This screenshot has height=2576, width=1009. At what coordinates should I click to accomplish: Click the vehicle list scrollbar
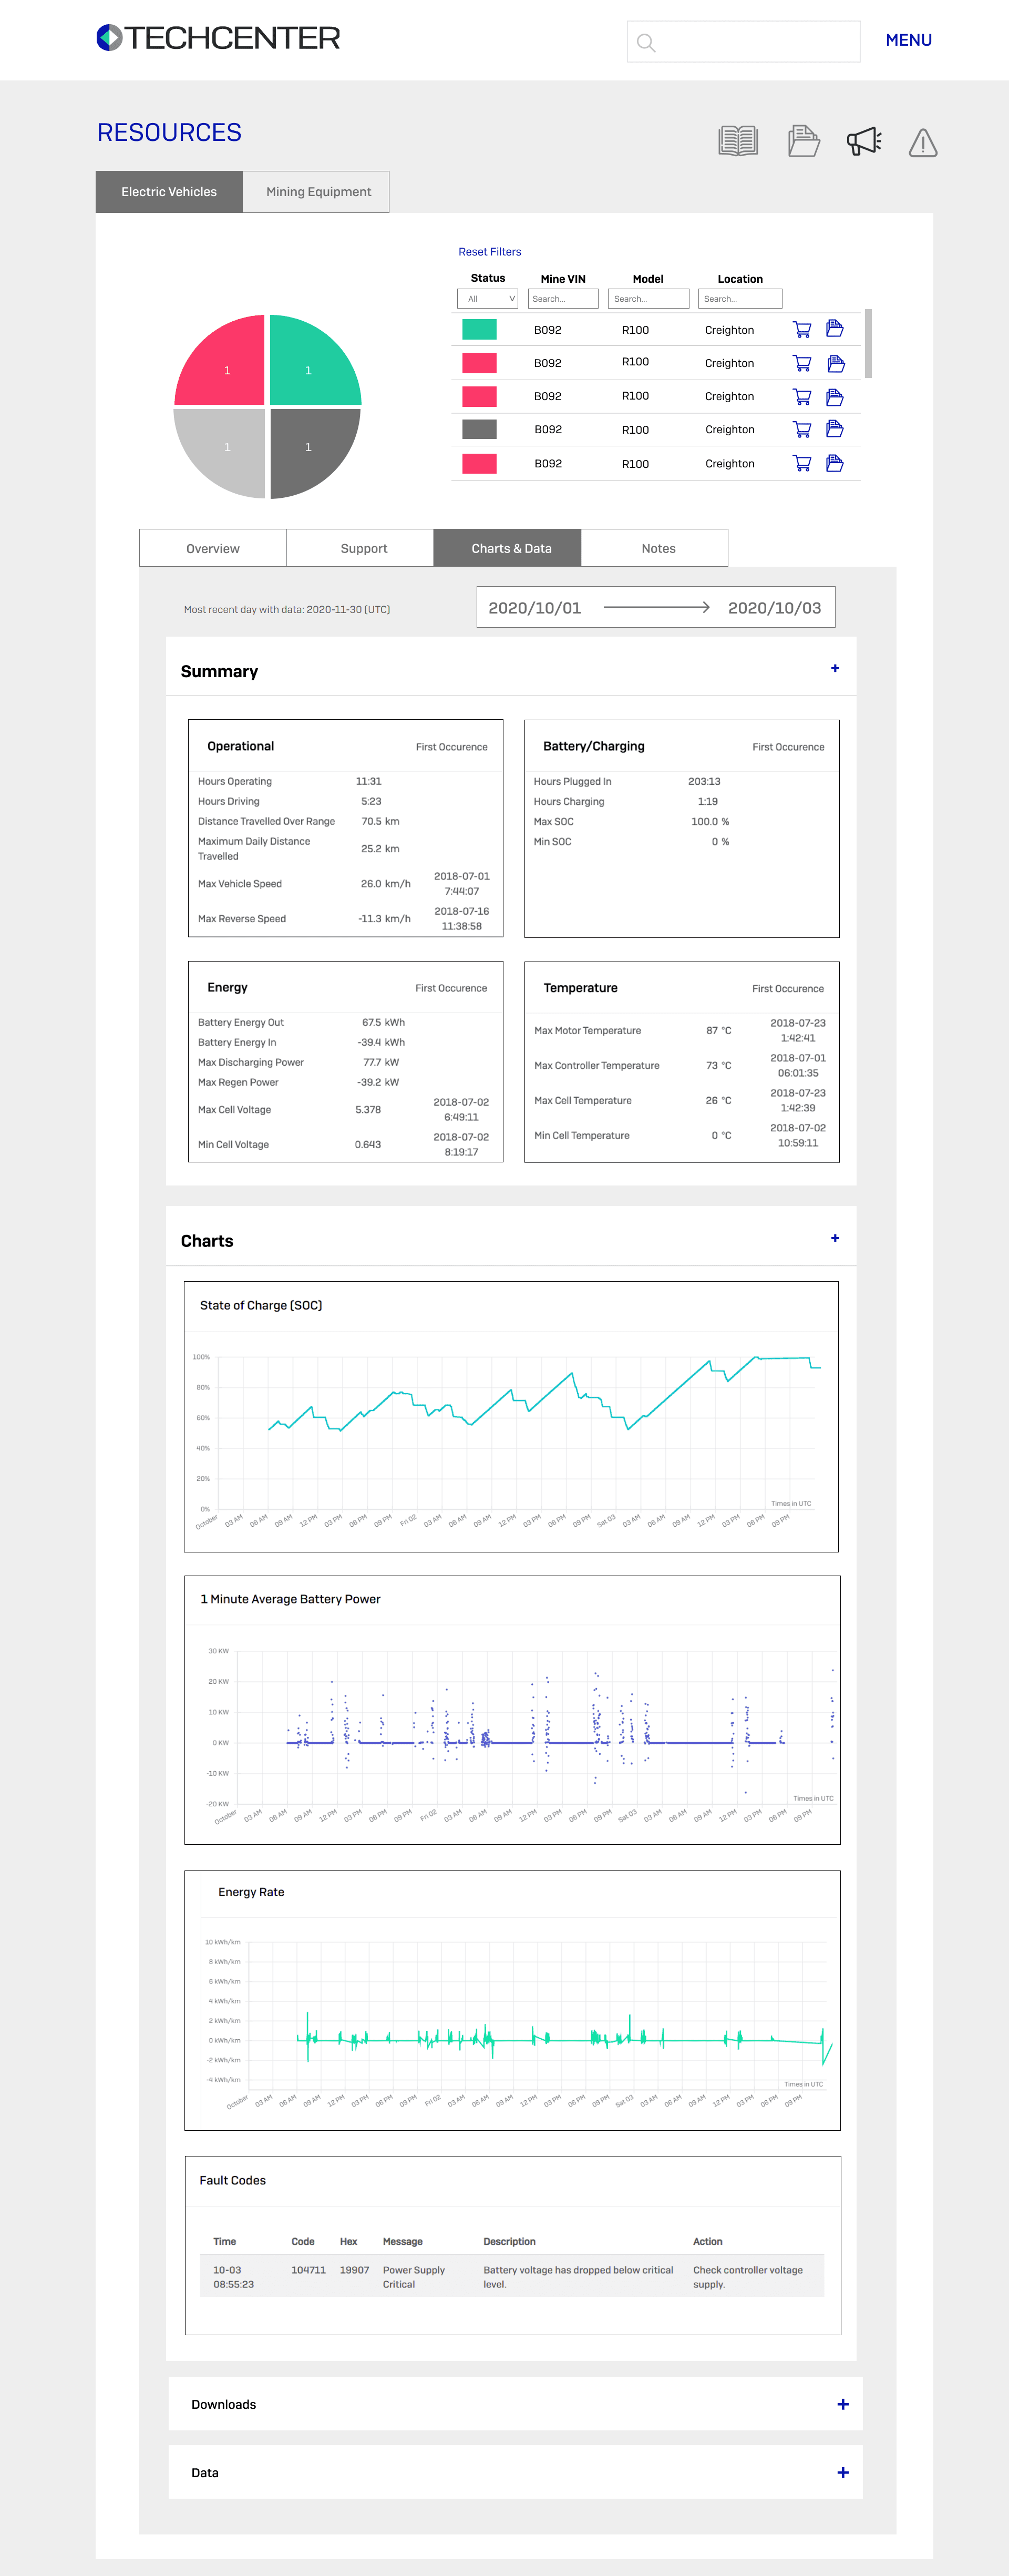(x=868, y=343)
